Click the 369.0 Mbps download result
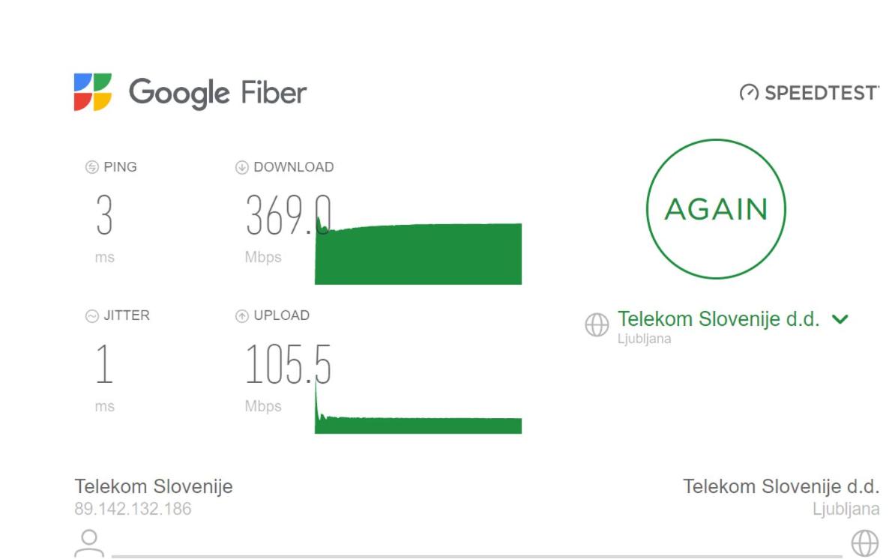The height and width of the screenshot is (559, 892). (288, 215)
